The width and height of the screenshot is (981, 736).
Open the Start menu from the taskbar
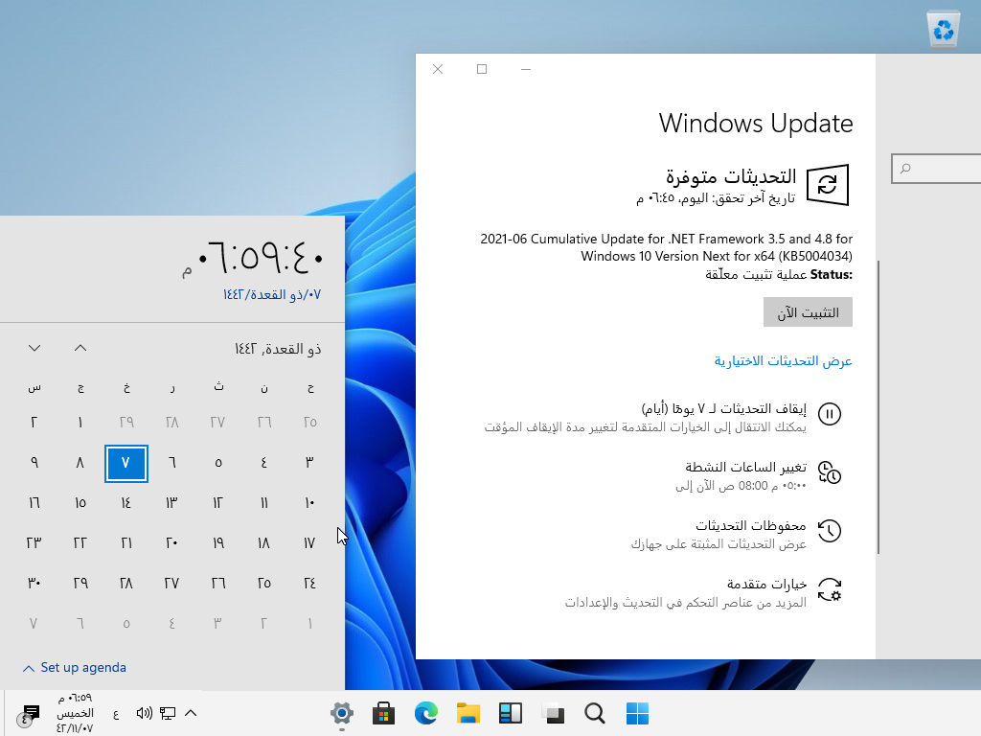pyautogui.click(x=637, y=713)
